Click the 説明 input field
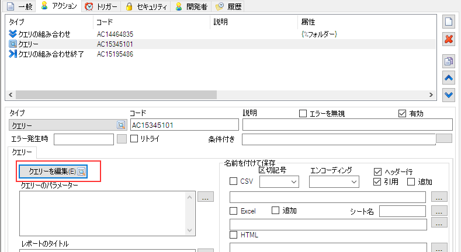461x252 pixels. (x=348, y=125)
